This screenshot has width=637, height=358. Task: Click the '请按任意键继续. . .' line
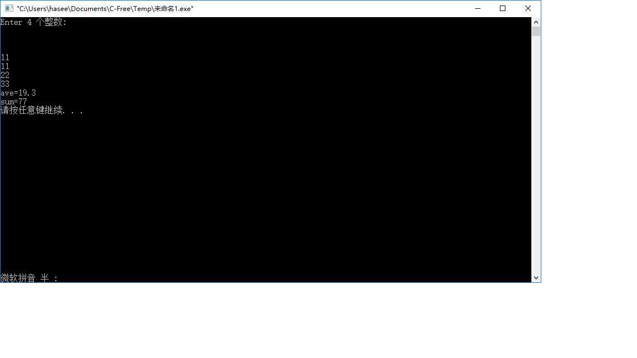click(42, 110)
